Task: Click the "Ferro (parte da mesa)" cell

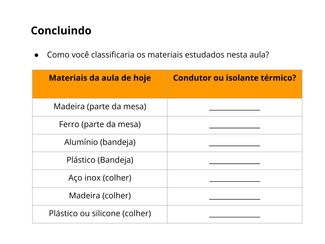Action: pyautogui.click(x=100, y=124)
